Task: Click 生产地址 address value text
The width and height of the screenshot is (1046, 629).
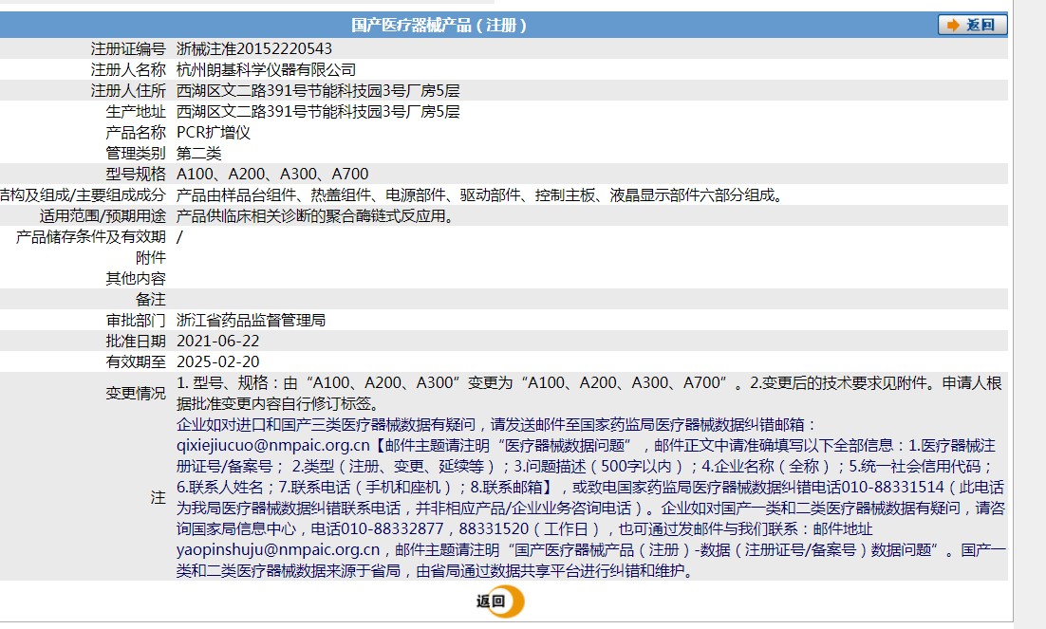Action: pos(318,111)
